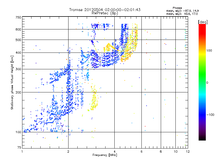Click the plot title 'Tromsø 20120504 02:00:00-02:01:43'
The width and height of the screenshot is (221, 165).
coord(105,10)
